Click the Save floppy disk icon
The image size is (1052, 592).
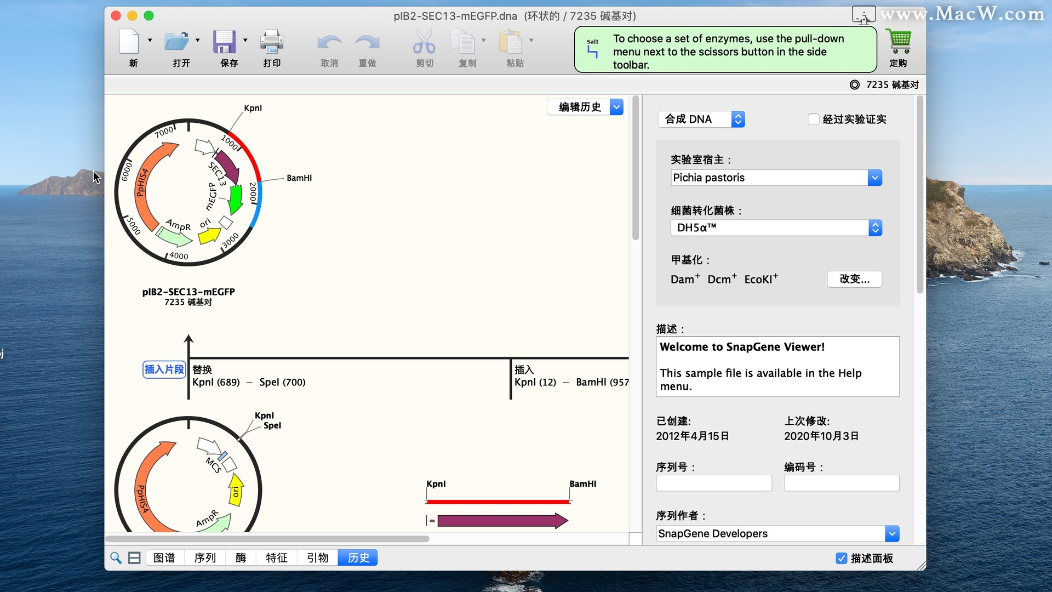tap(224, 42)
